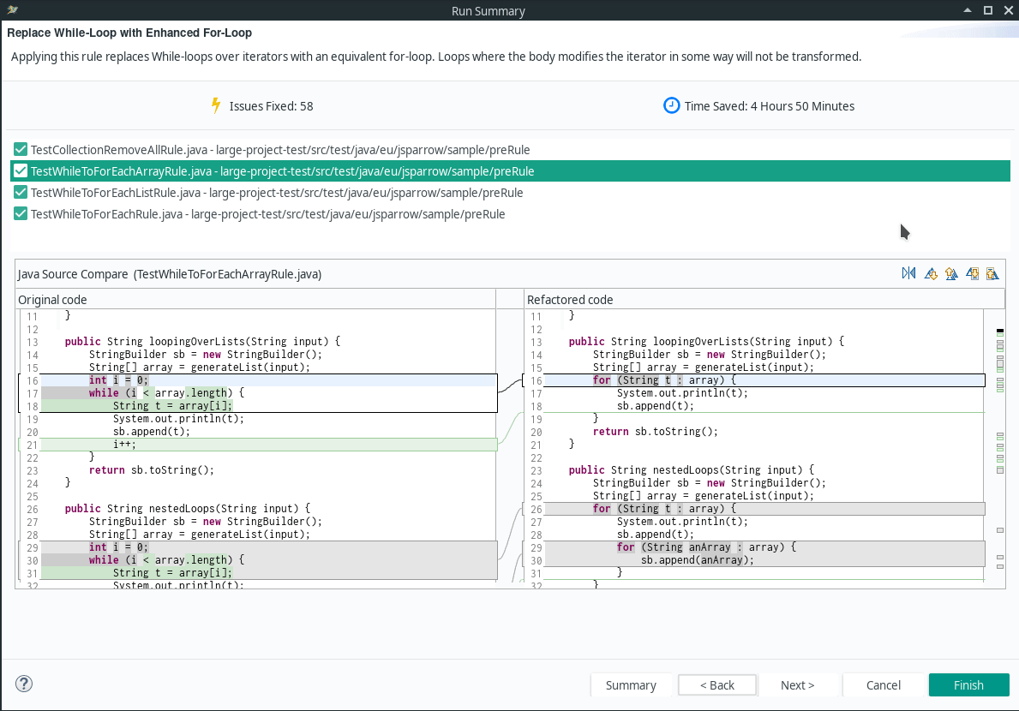Click the Back button
Viewport: 1019px width, 711px height.
coord(717,685)
